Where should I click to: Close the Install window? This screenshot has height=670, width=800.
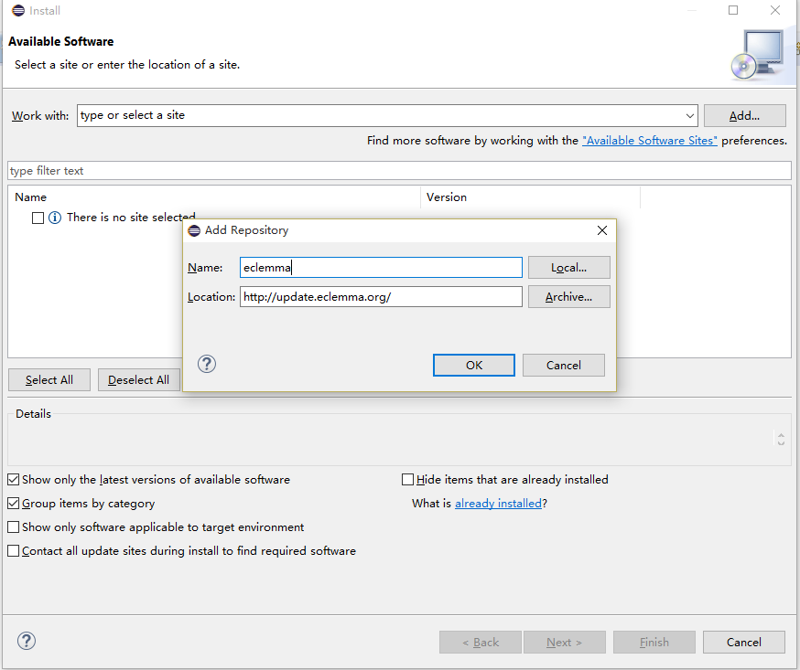click(x=775, y=10)
